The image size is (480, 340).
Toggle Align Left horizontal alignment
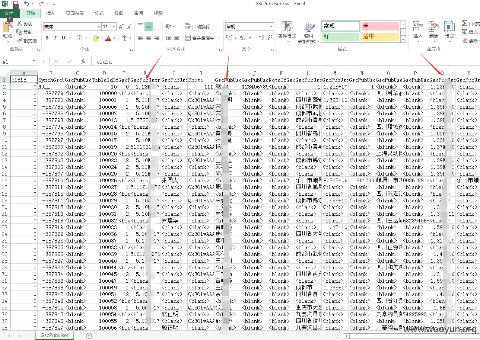[x=140, y=38]
